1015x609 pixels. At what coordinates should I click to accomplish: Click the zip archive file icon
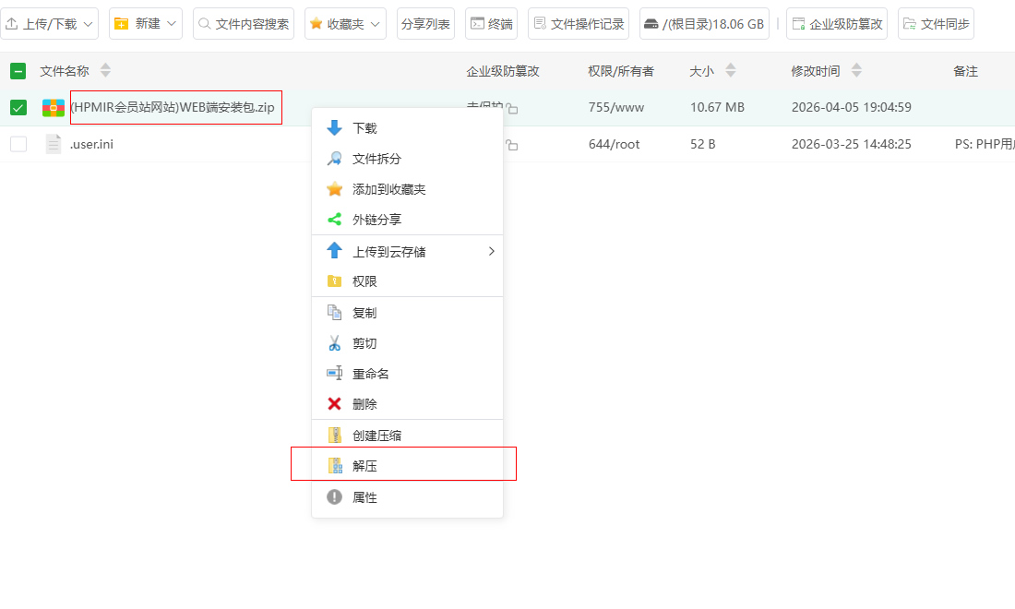point(54,108)
